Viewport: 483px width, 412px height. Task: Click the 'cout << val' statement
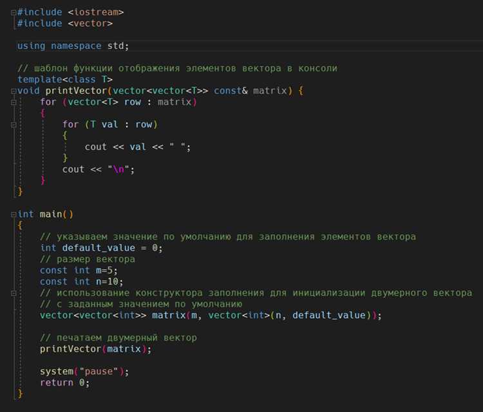[x=138, y=147]
